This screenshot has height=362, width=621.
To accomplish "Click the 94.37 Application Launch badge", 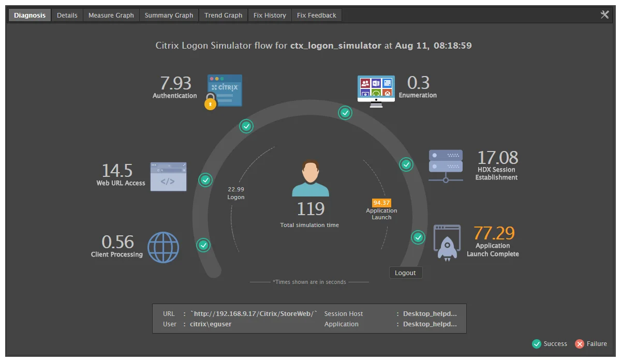I will pyautogui.click(x=381, y=203).
